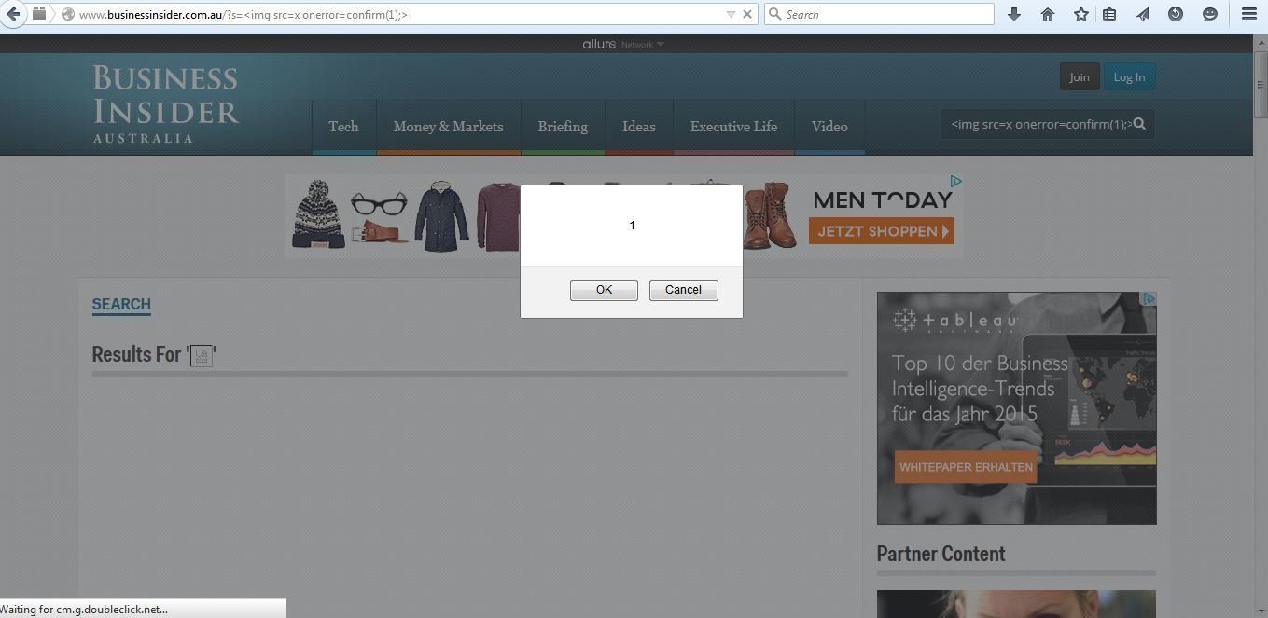1268x618 pixels.
Task: Open the Tech section
Action: [x=343, y=127]
